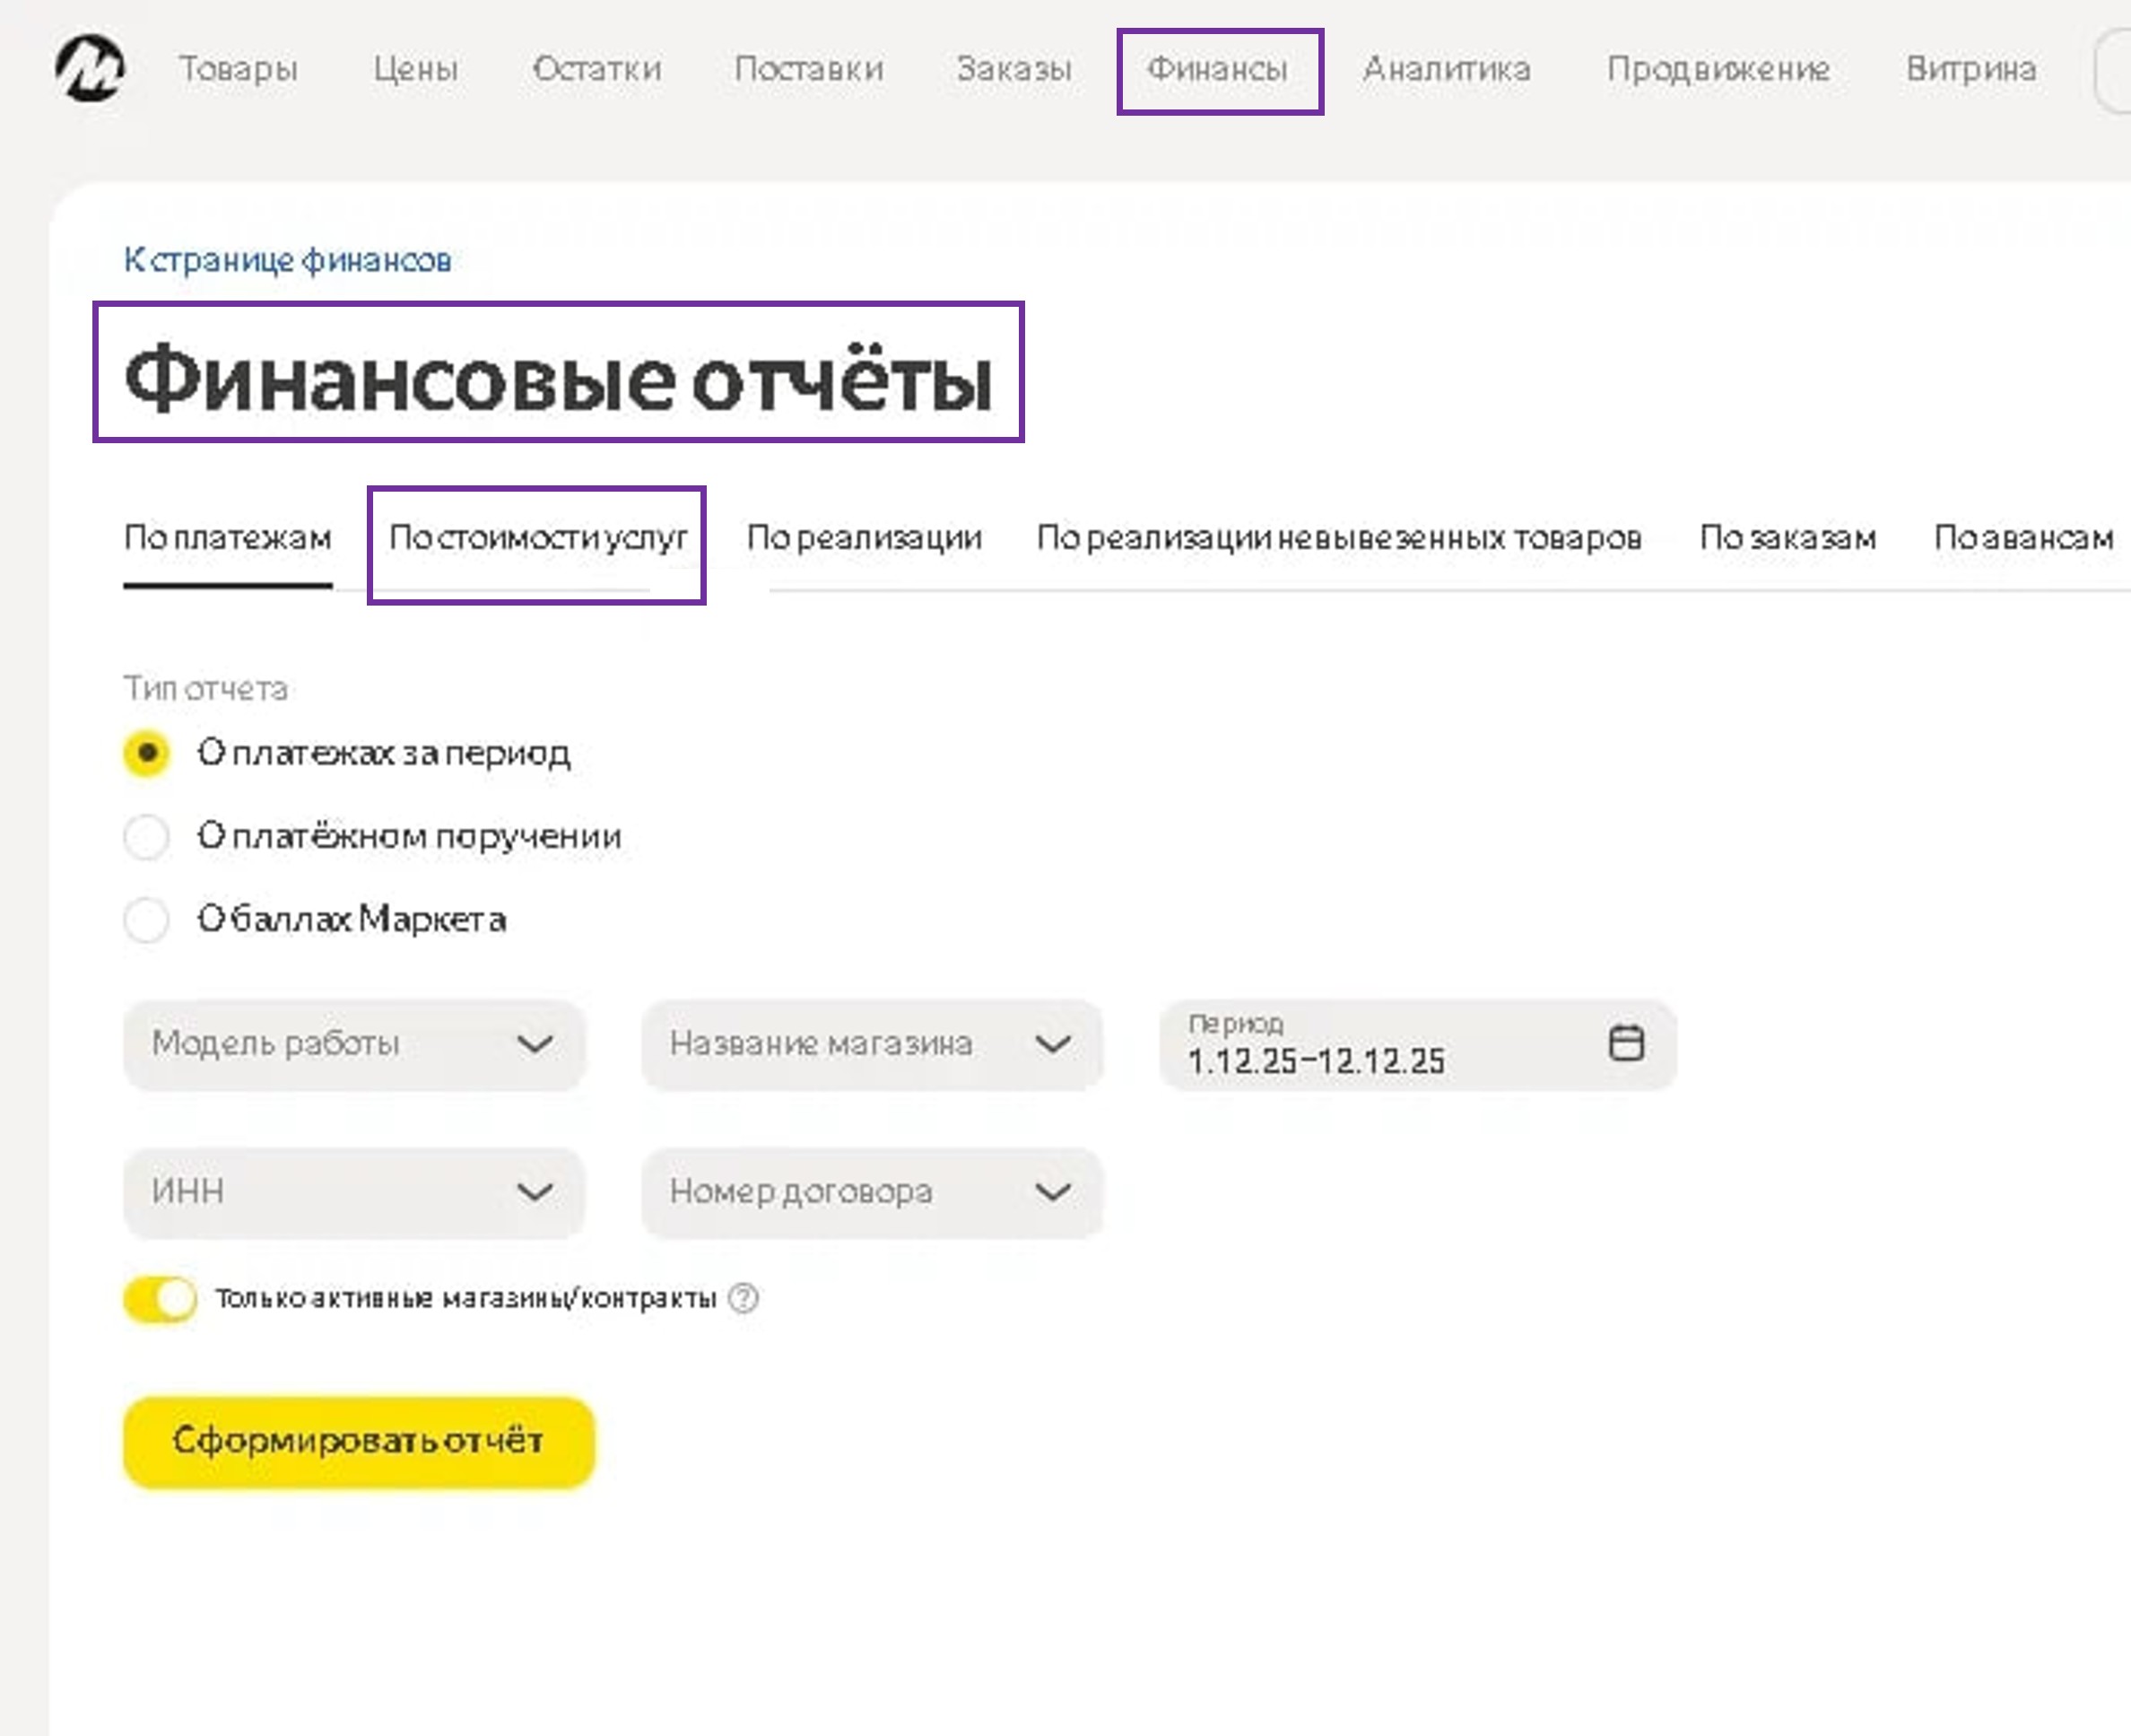Select the О платежах за период option

tap(147, 752)
